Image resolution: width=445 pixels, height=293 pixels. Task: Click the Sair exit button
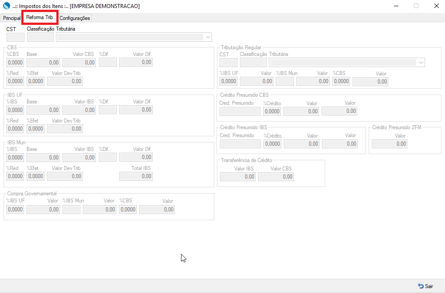pos(425,286)
